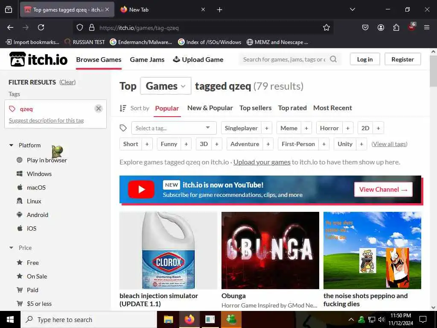Remove the qzeq tag filter

click(x=99, y=108)
